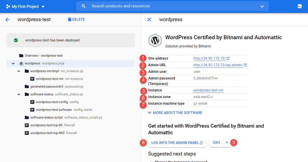Click resource icon beside wordpress-test-software
The height and width of the screenshot is (162, 308).
[x=32, y=110]
